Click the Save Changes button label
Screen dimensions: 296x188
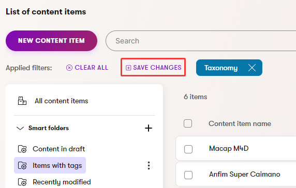tap(157, 68)
